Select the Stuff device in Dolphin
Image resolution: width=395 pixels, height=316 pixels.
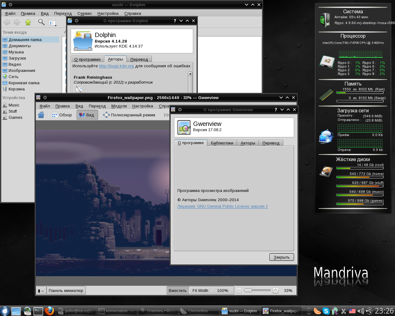18,111
